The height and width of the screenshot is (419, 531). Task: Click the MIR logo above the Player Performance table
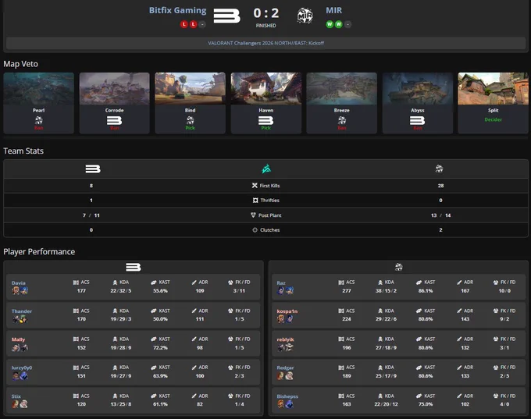[x=398, y=267]
